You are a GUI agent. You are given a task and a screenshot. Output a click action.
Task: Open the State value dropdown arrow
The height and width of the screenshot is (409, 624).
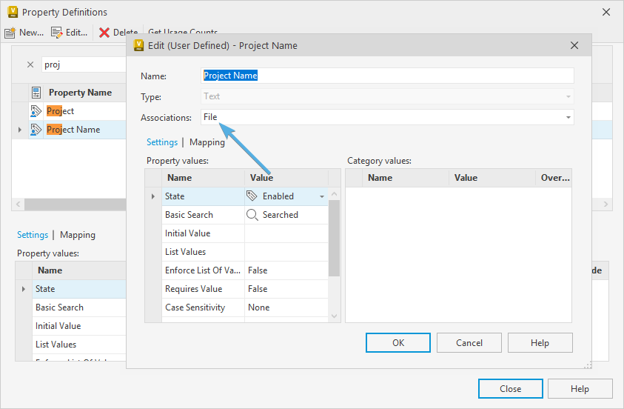(322, 197)
